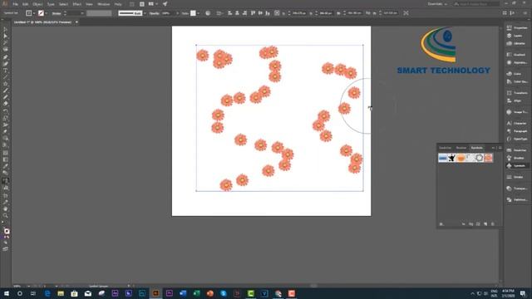Click the fill color swatch in control bar
The width and height of the screenshot is (532, 299).
click(29, 13)
